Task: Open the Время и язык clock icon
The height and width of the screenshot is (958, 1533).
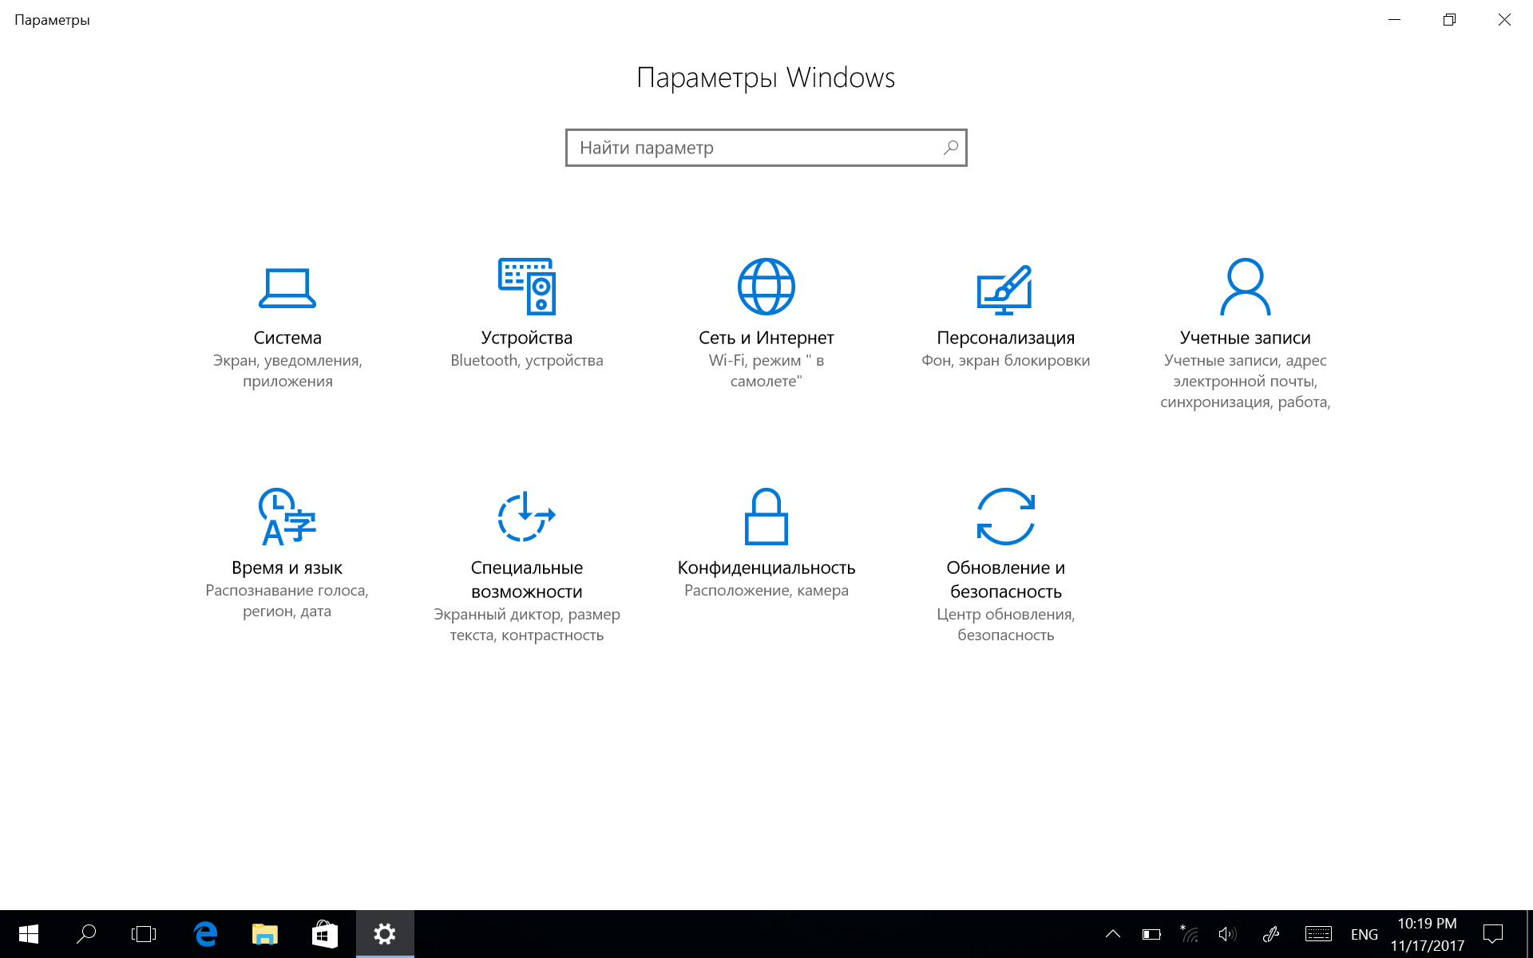Action: click(287, 517)
